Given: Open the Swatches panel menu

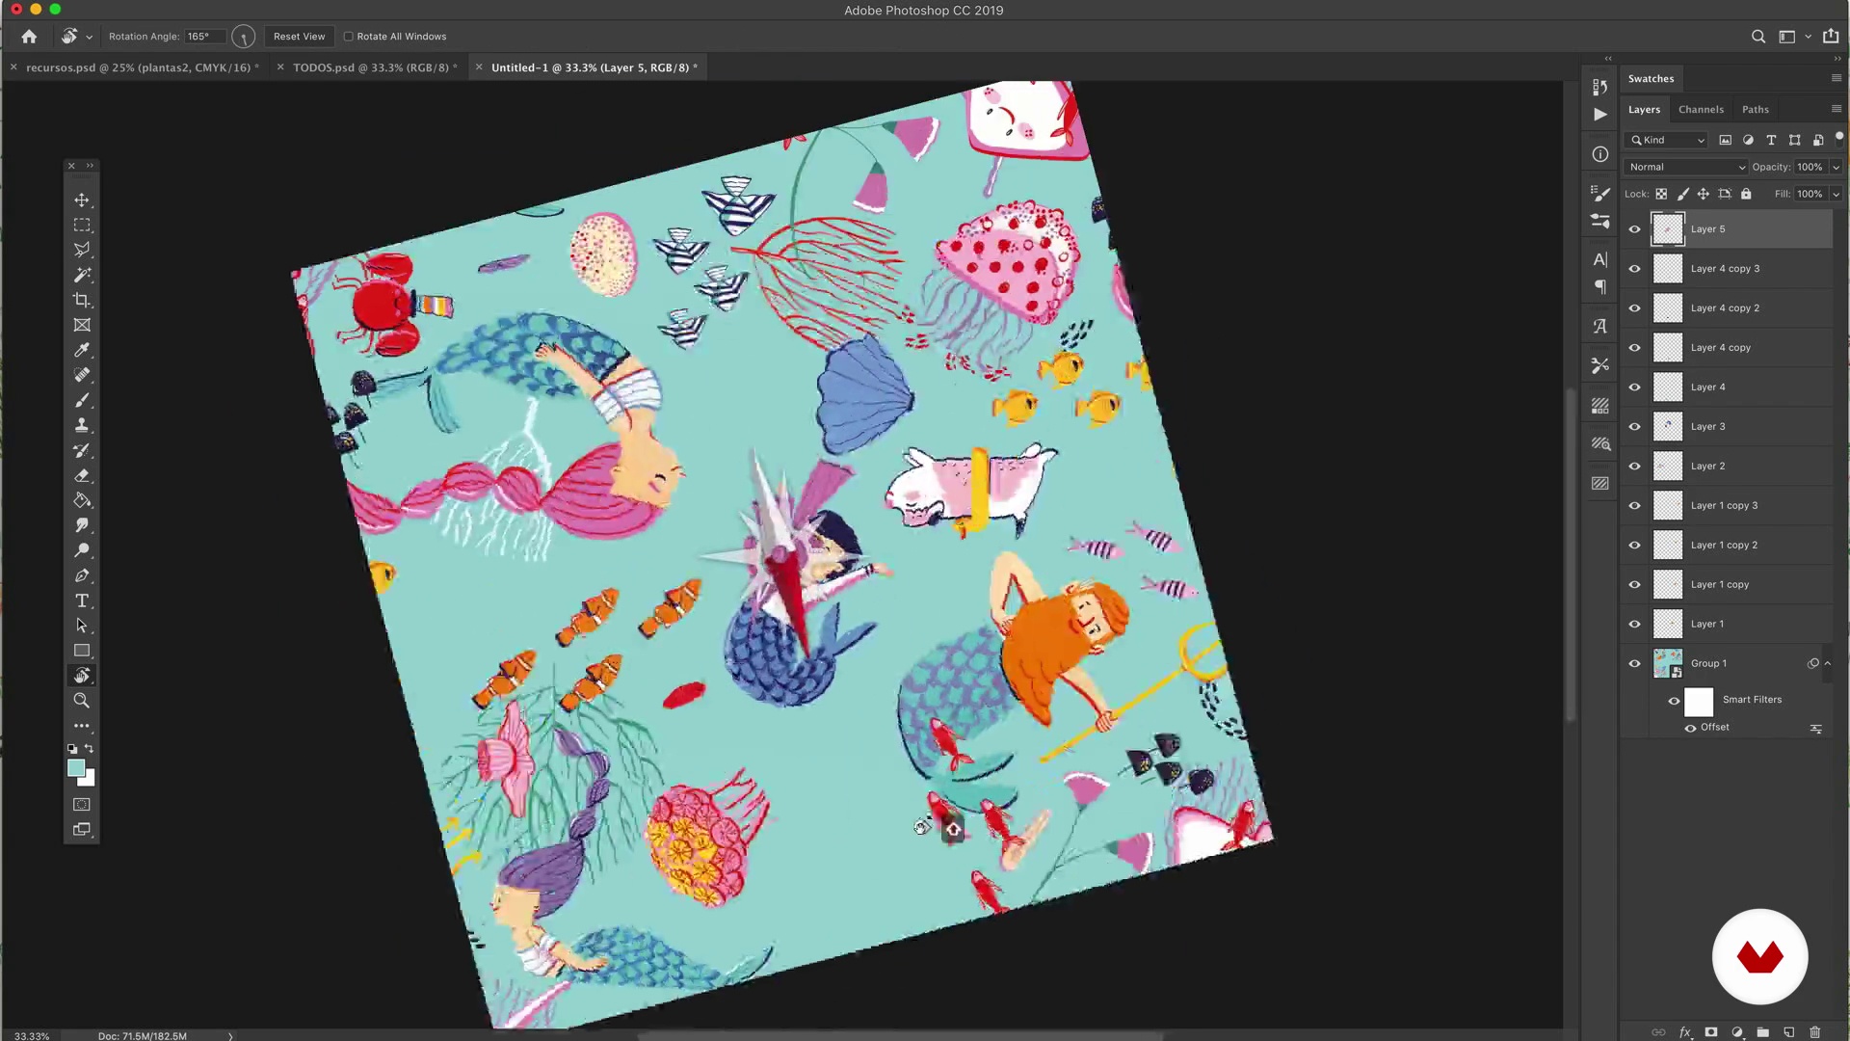Looking at the screenshot, I should pyautogui.click(x=1836, y=78).
